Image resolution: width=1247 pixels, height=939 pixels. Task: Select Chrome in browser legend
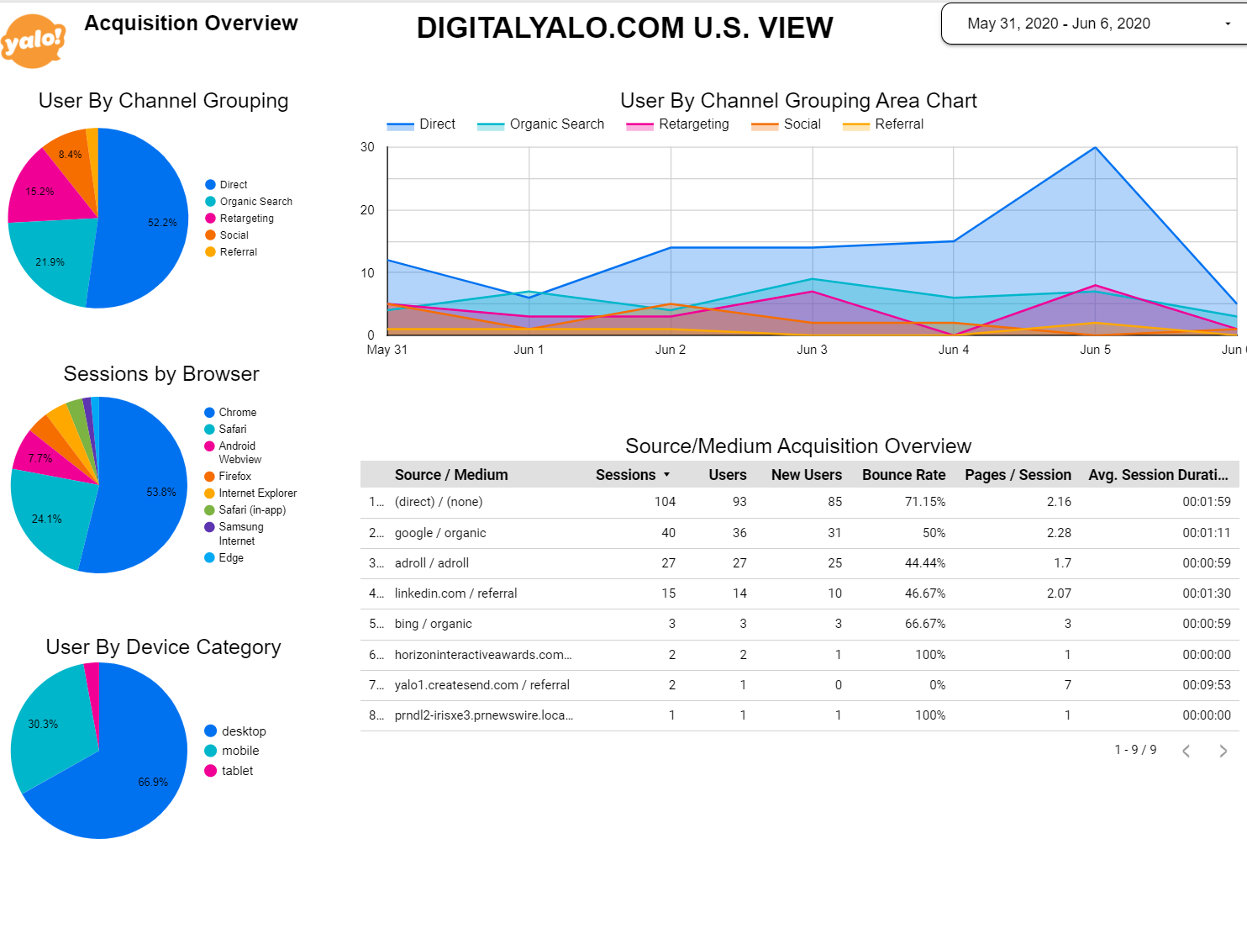pos(230,413)
